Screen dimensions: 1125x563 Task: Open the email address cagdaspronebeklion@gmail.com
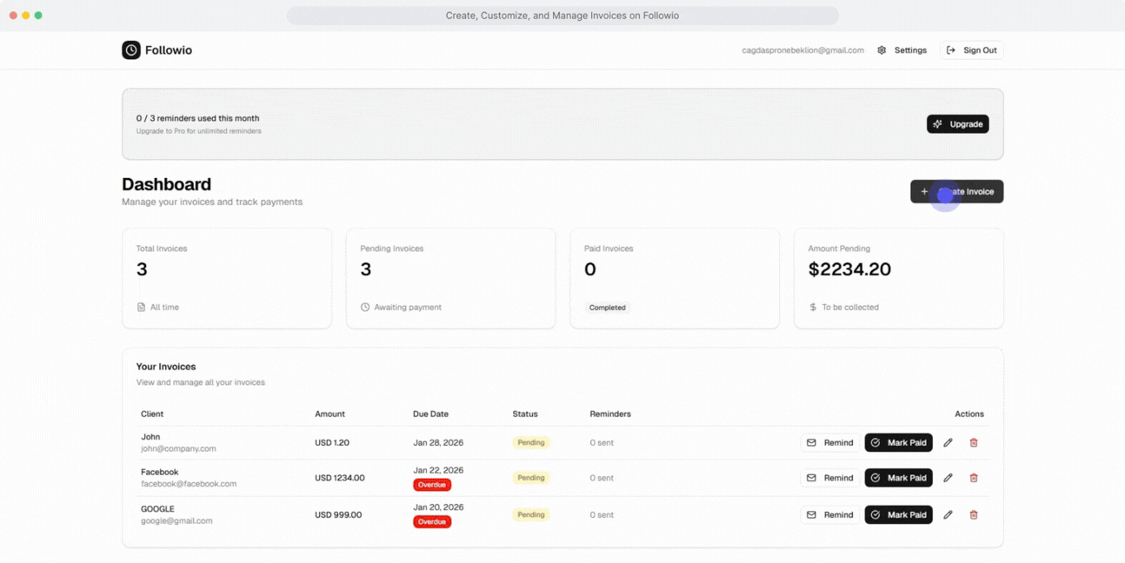click(x=804, y=50)
